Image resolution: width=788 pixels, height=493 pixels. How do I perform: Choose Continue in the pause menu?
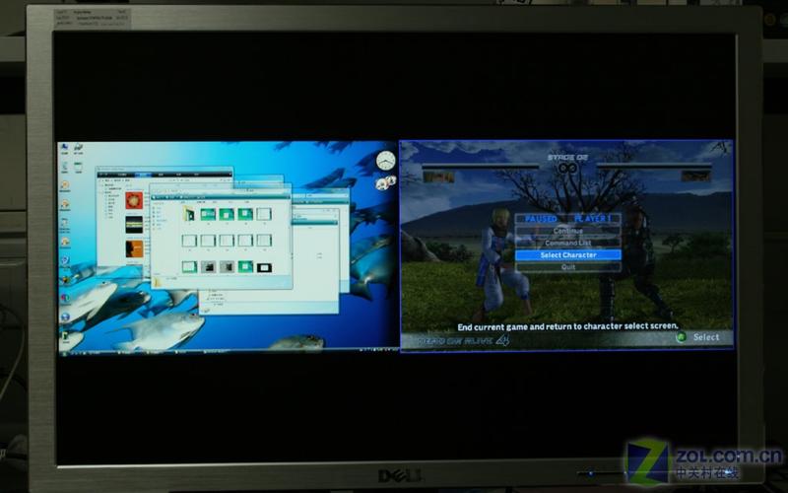(x=568, y=231)
